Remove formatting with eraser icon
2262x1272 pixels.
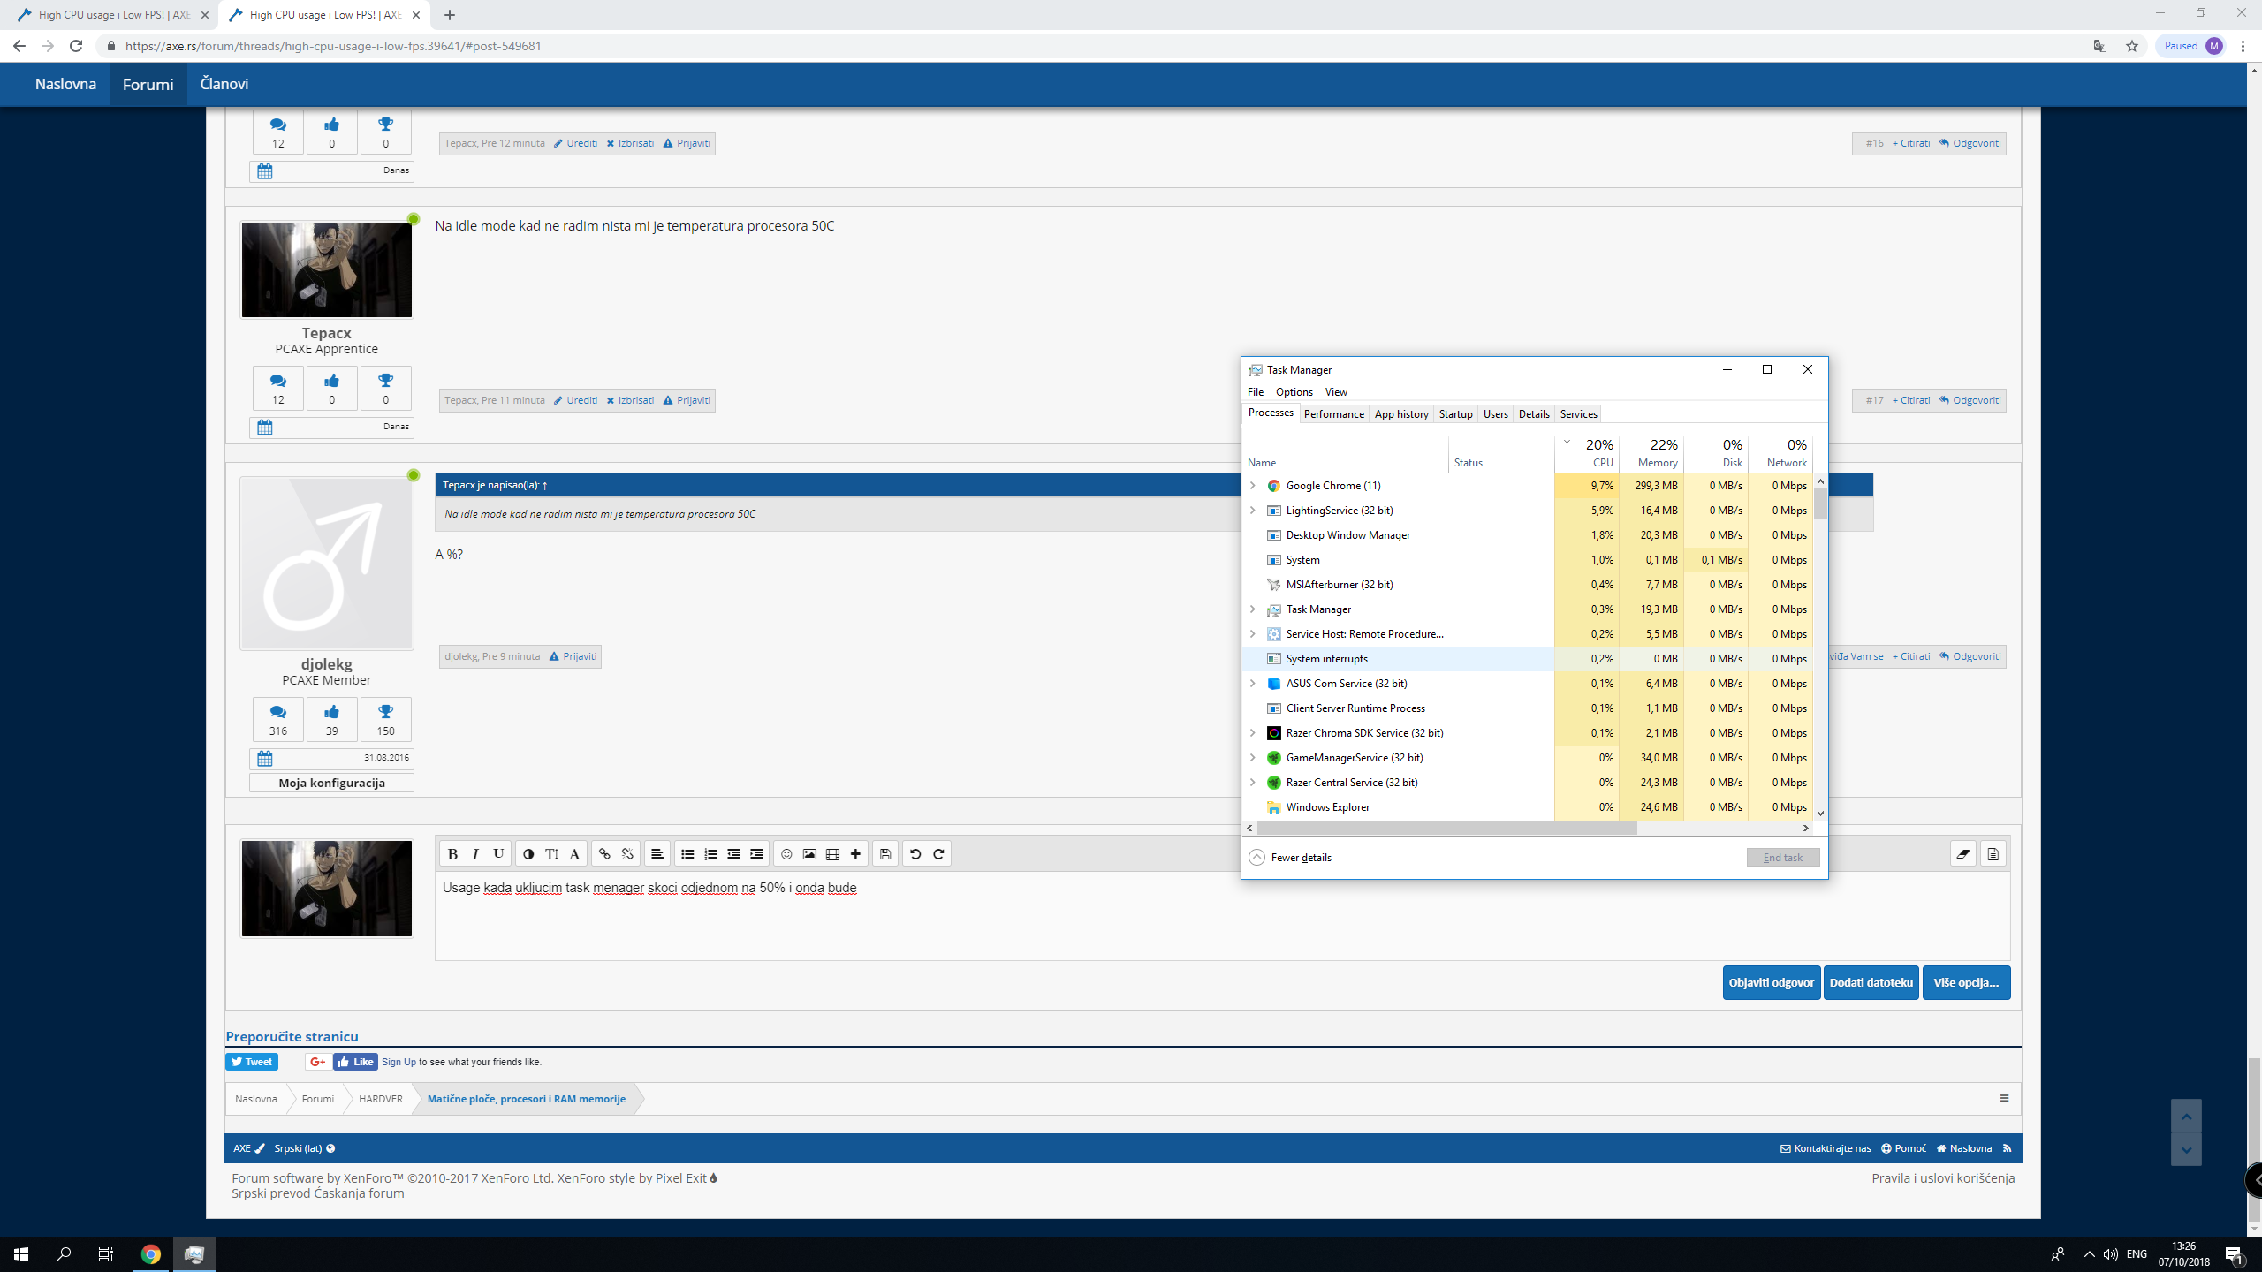point(1963,854)
